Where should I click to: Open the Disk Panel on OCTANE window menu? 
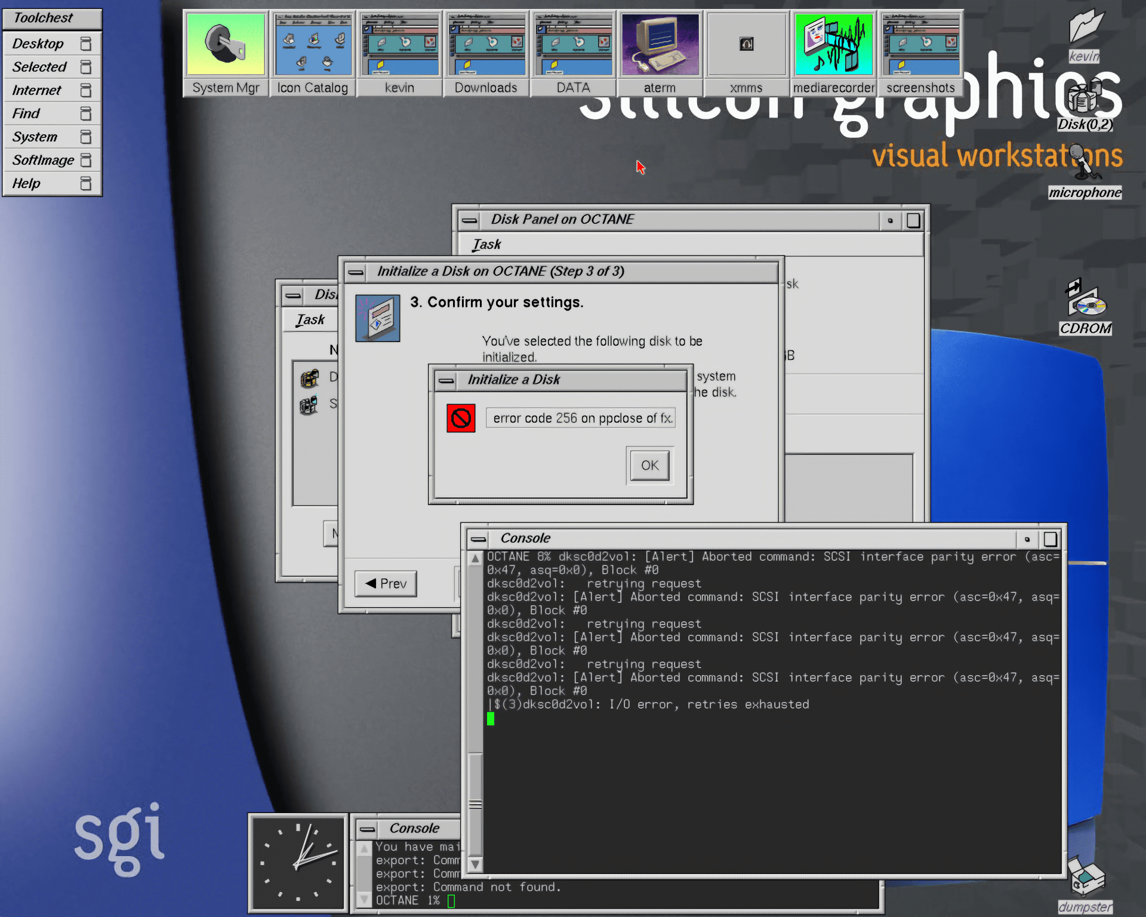[x=470, y=220]
